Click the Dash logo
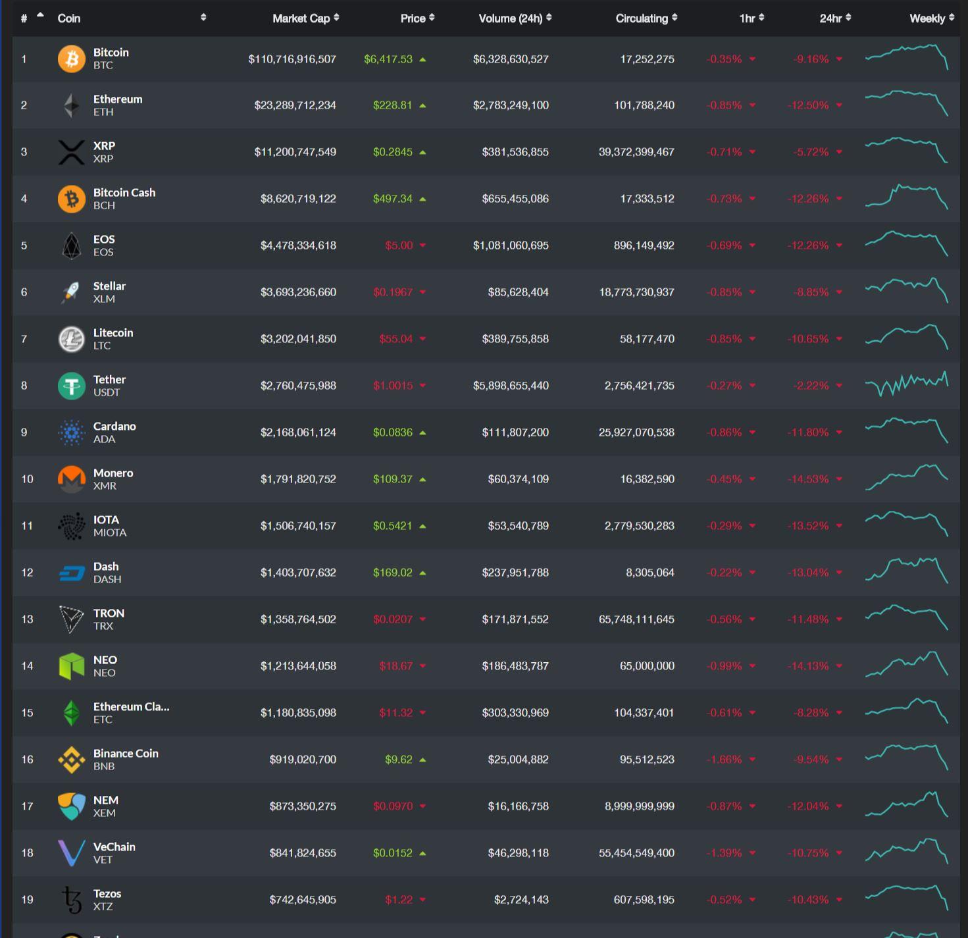This screenshot has height=938, width=968. coord(72,573)
